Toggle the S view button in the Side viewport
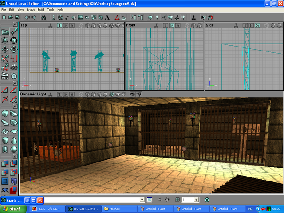The width and height of the screenshot is (284, 213). point(257,25)
